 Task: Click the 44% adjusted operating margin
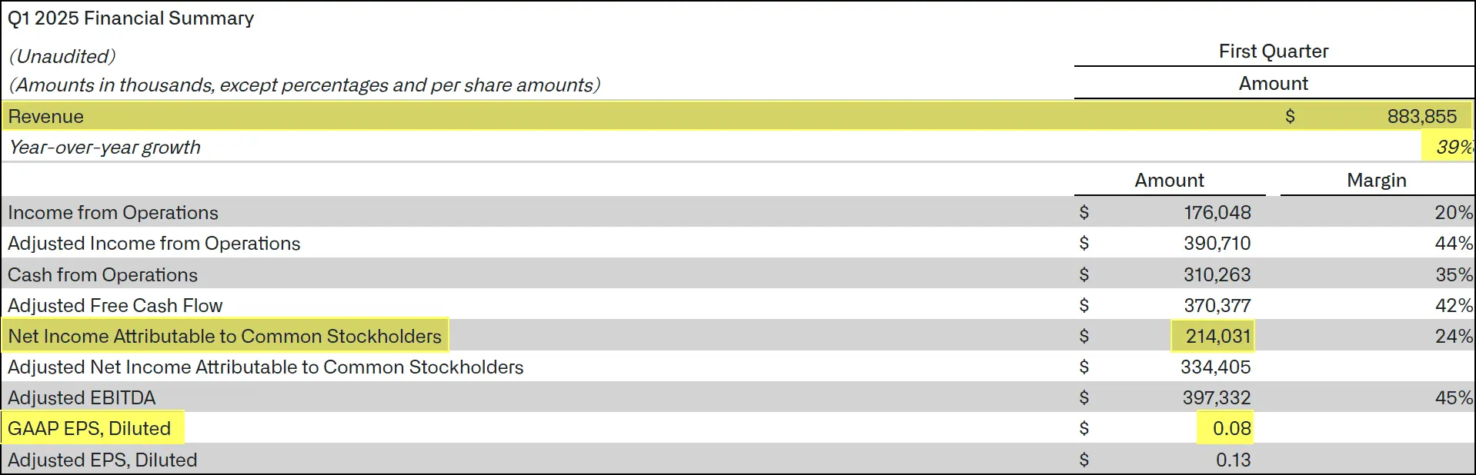tap(1453, 244)
